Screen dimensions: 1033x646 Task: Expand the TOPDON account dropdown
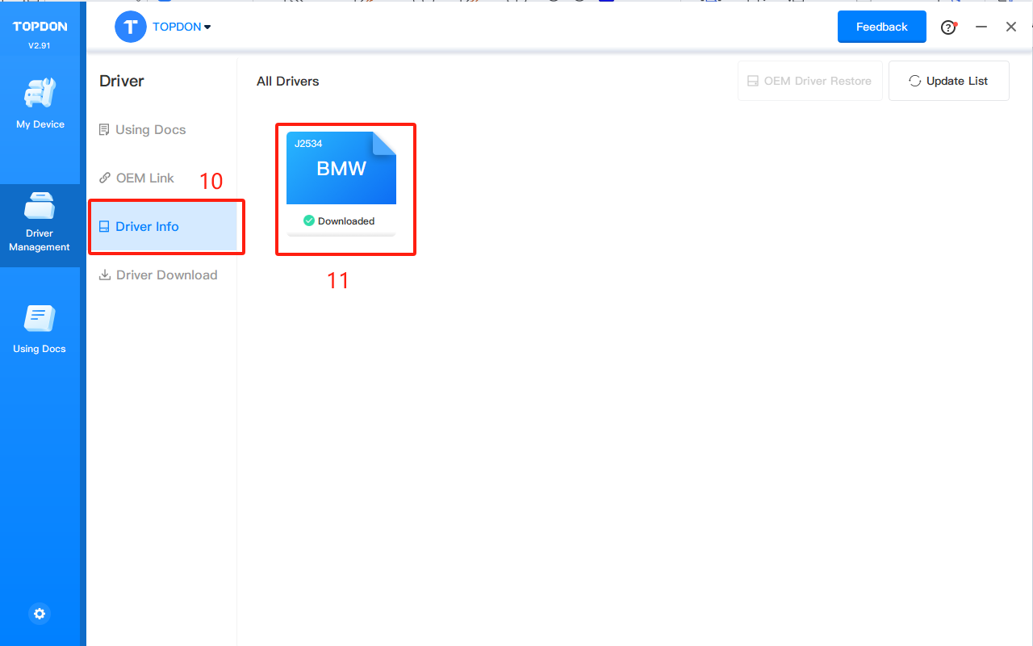[x=182, y=27]
